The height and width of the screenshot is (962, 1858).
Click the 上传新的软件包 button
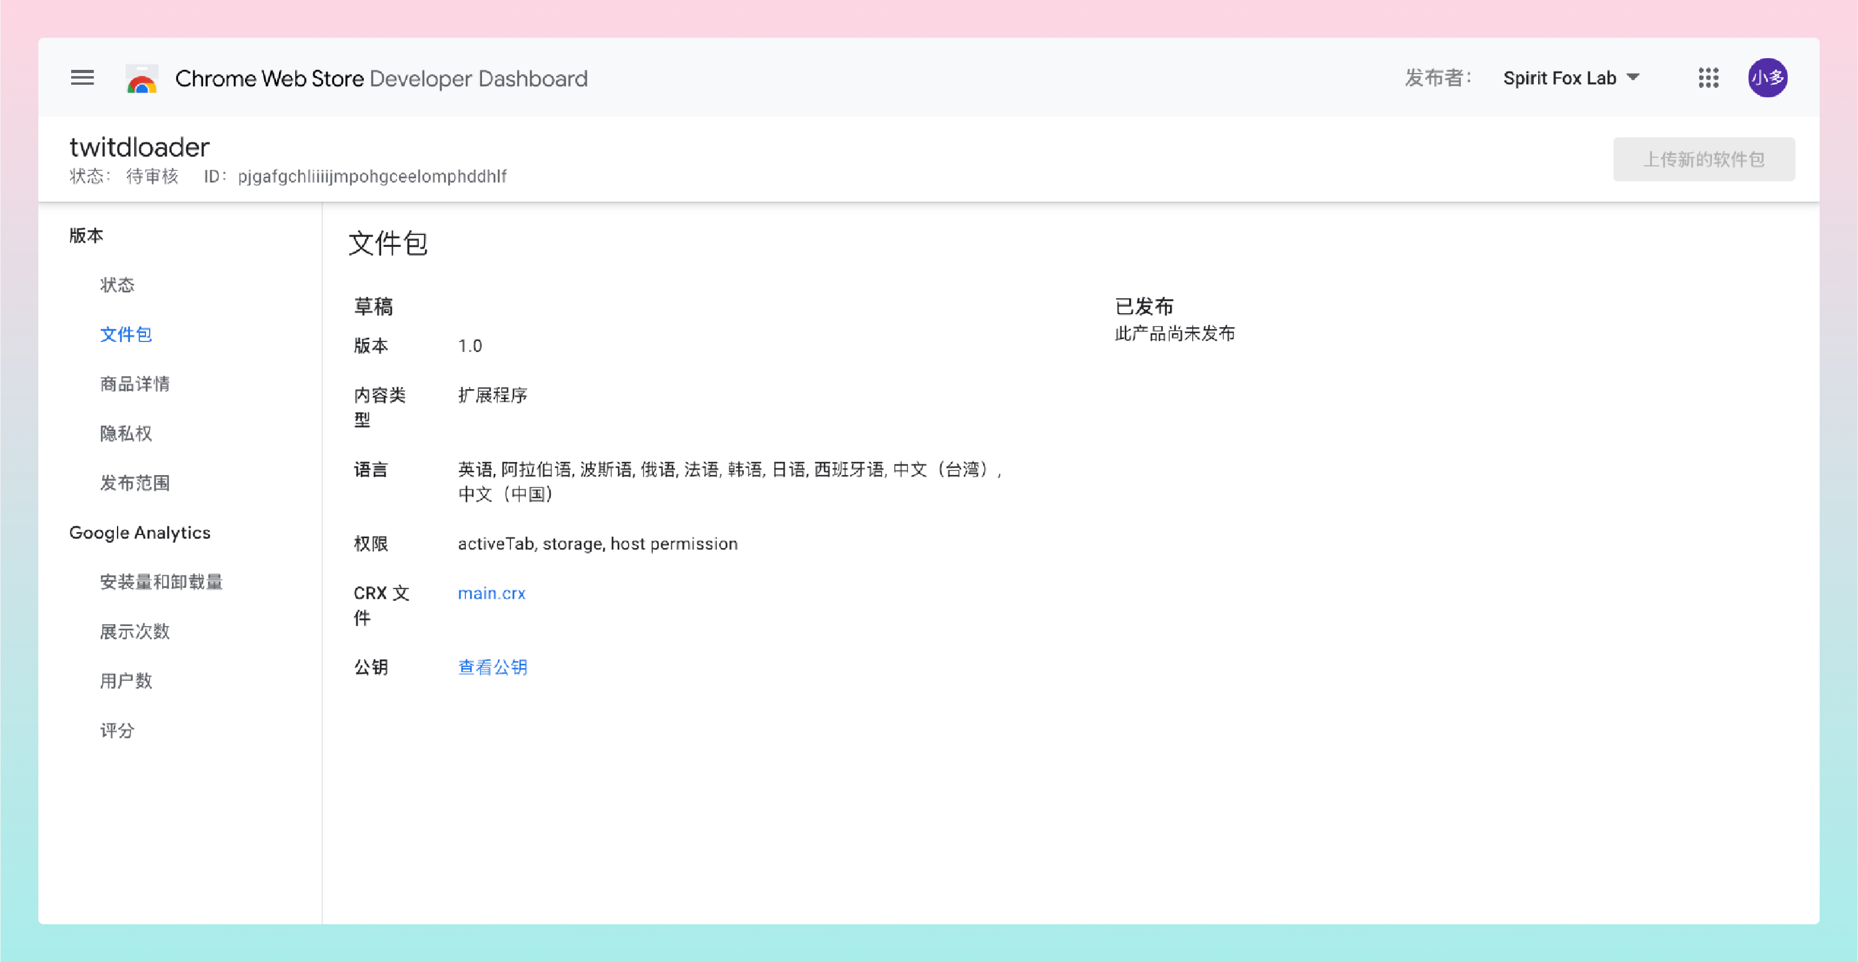click(x=1703, y=160)
